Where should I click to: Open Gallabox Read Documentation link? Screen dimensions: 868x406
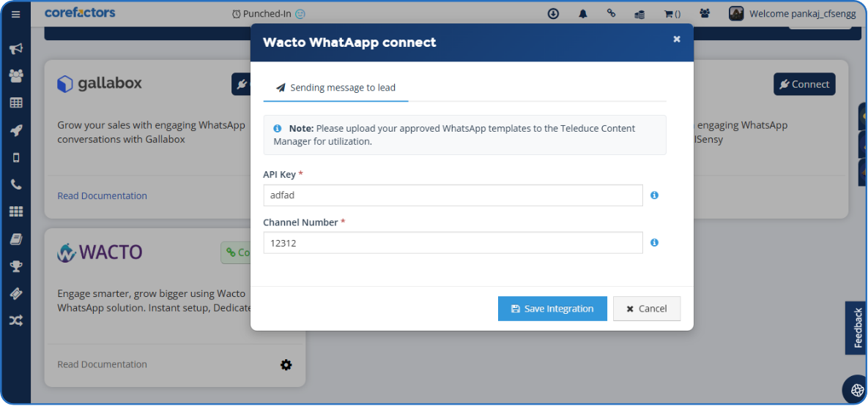coord(103,196)
